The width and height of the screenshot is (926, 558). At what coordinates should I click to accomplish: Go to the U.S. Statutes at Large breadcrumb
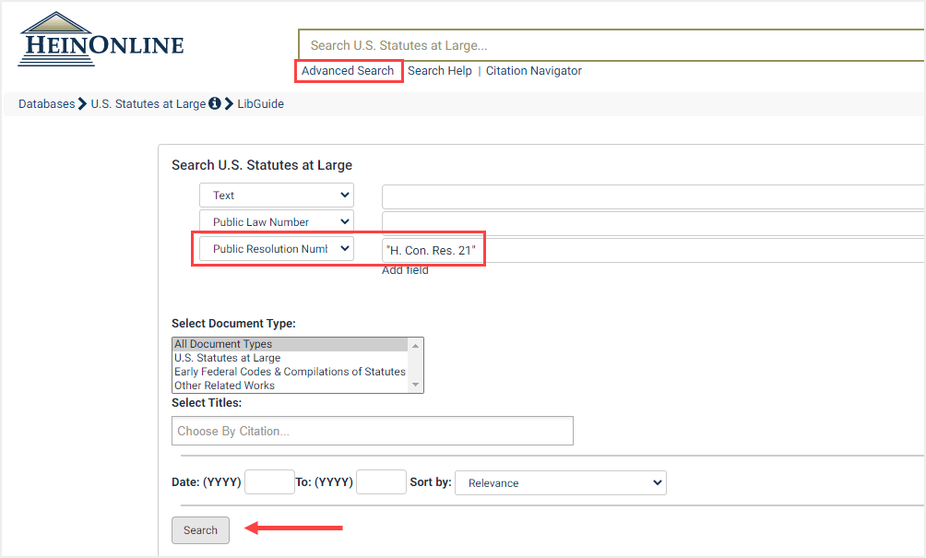point(148,104)
